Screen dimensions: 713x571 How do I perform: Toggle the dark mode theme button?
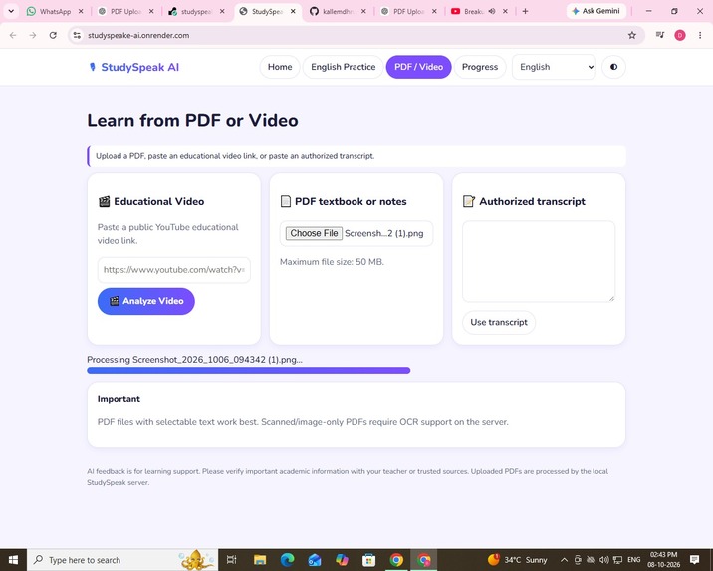[x=613, y=67]
